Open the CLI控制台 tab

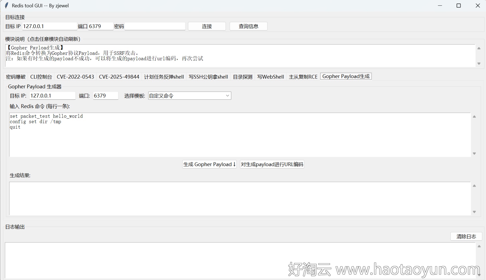pyautogui.click(x=41, y=77)
